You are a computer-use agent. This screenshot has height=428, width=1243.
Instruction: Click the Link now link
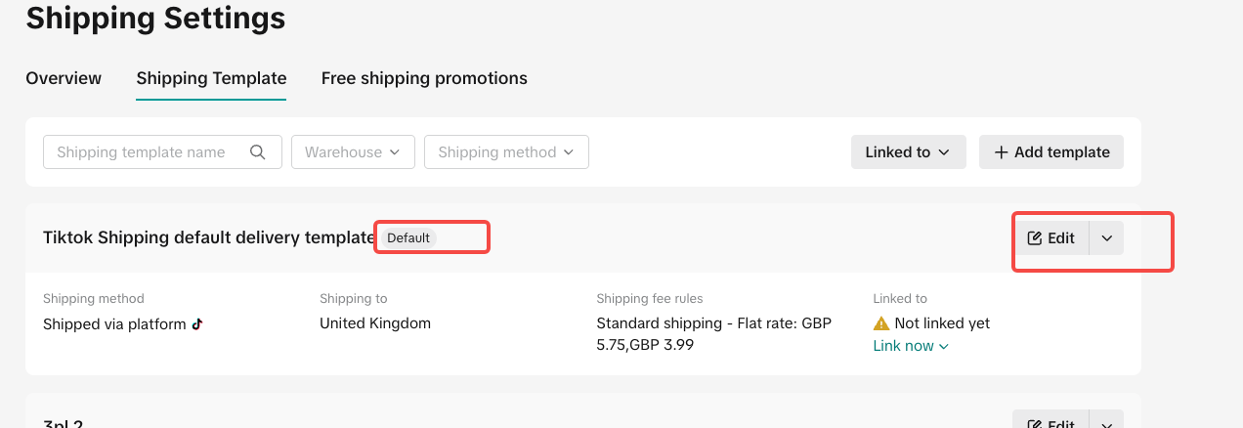[910, 346]
